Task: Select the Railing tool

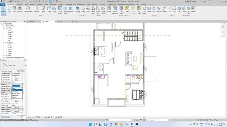Action: pos(78,10)
